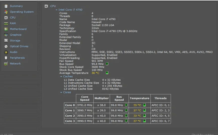
Task: Open the Audio section
Action: (x=14, y=52)
